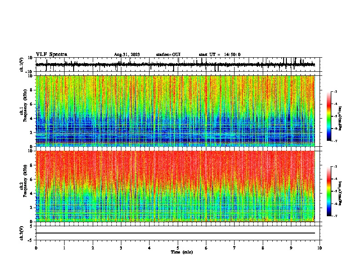This screenshot has width=360, height=278.
Task: Click the "5" tick of ch.3(V) panel
Action: pos(32,226)
